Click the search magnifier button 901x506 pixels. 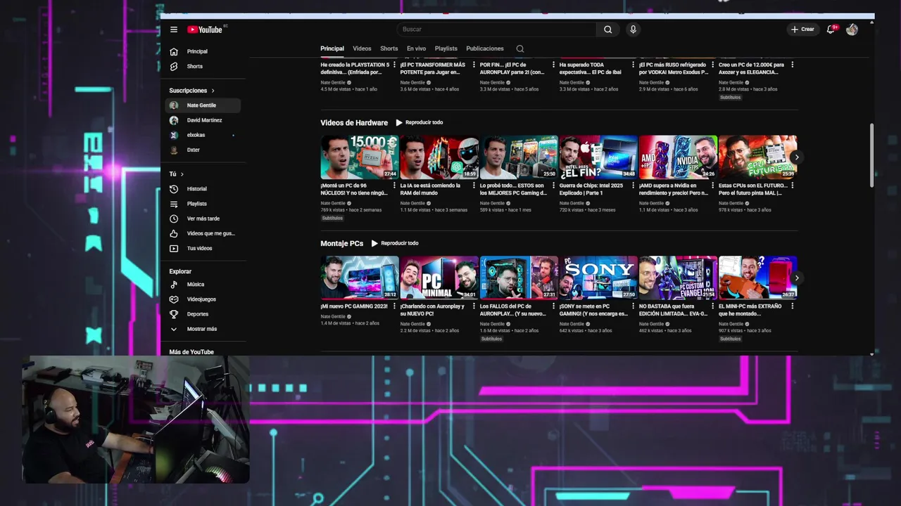point(607,30)
